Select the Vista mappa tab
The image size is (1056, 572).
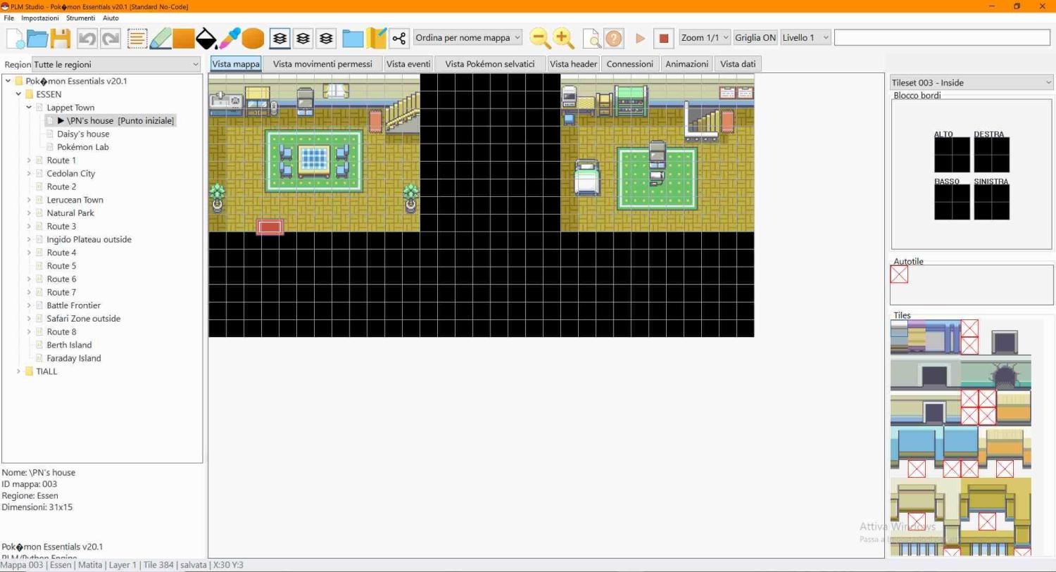click(236, 64)
